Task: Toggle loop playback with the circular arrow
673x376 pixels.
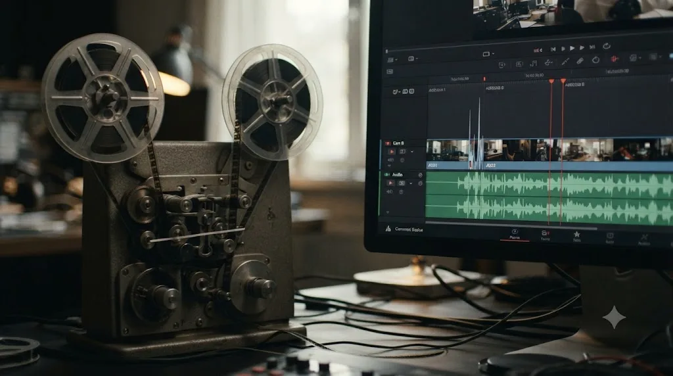Action: click(607, 45)
